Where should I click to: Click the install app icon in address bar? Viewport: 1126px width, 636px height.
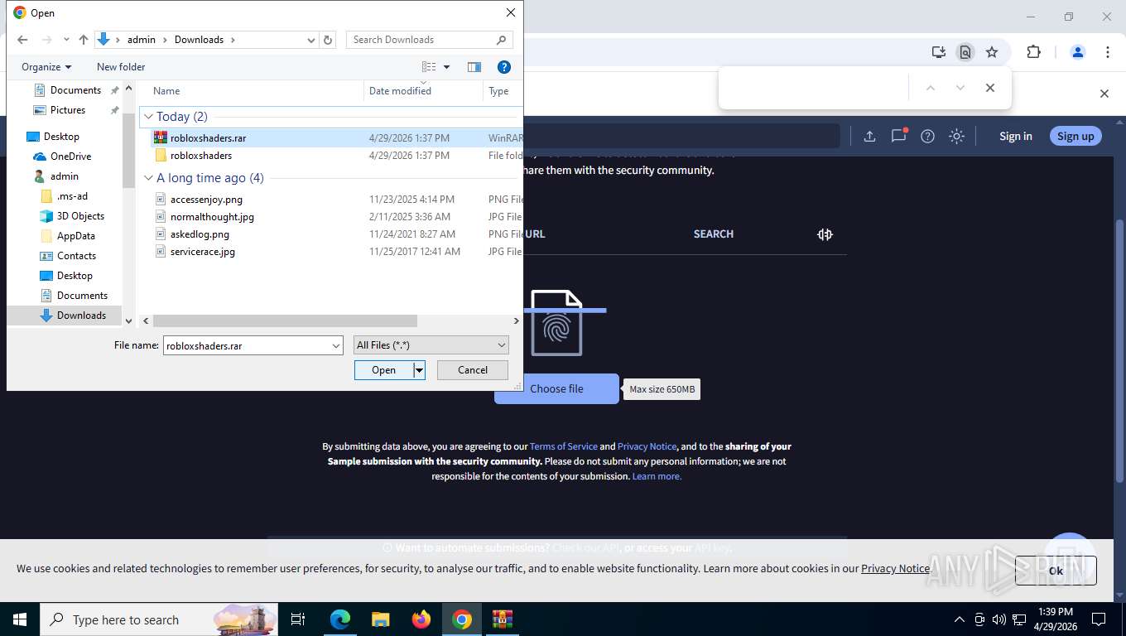[x=938, y=52]
